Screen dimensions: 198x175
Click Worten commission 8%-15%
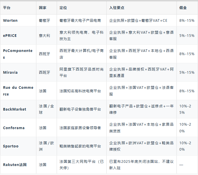click(187, 20)
